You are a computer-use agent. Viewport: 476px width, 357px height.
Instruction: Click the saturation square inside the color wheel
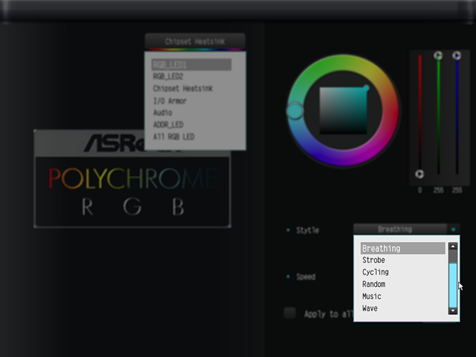(343, 111)
